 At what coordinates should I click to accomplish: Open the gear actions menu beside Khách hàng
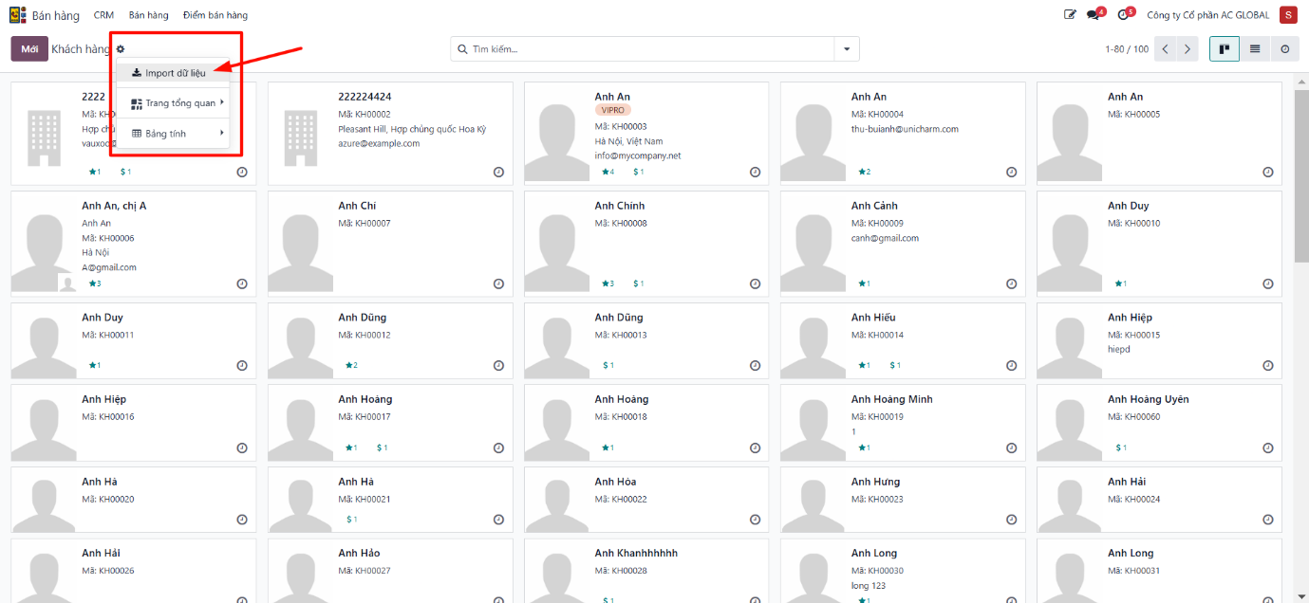coord(121,49)
